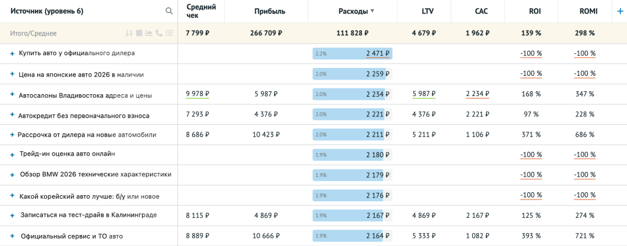Open the chart icon in totals row
Screen dimensions: 627x246
(x=149, y=33)
